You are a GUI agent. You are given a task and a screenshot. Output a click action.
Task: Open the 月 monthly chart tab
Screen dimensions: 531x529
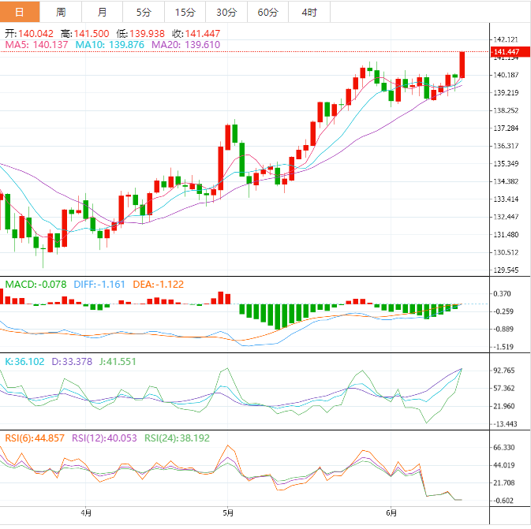pos(102,12)
